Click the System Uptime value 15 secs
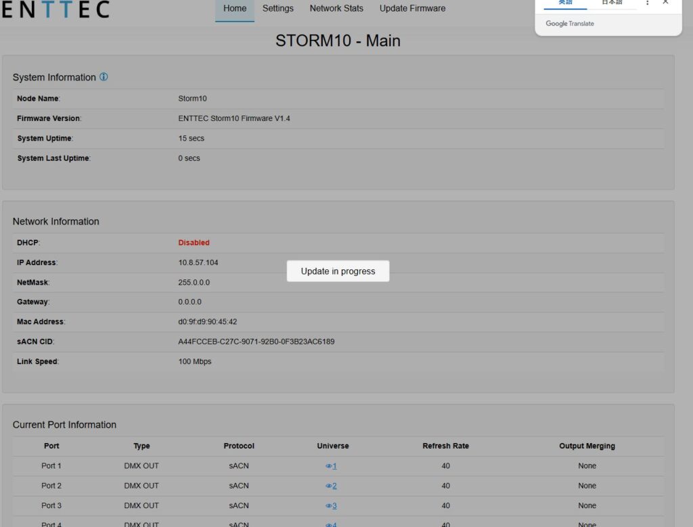Image resolution: width=693 pixels, height=527 pixels. click(x=192, y=138)
